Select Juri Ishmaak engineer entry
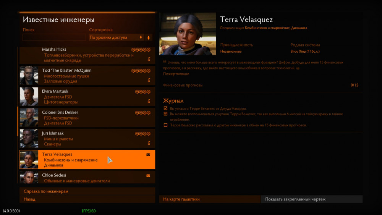The height and width of the screenshot is (215, 382). click(x=87, y=139)
